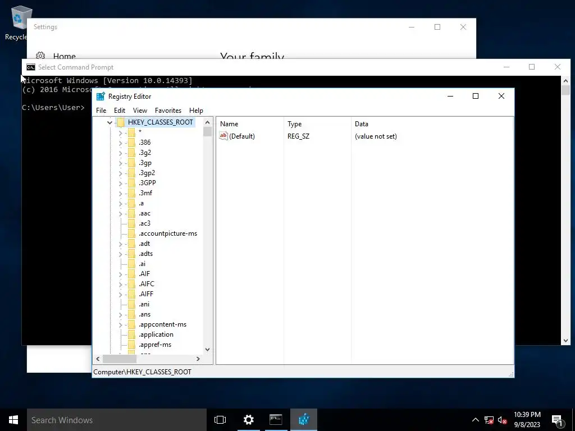Click the Settings Home gear icon

[x=40, y=56]
